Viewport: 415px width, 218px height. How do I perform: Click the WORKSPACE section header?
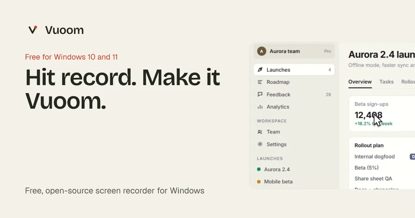(272, 121)
